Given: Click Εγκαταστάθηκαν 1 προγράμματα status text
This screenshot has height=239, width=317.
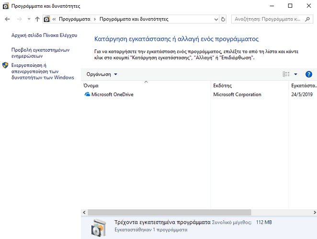Looking at the screenshot, I should click(x=151, y=230).
